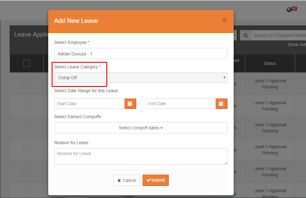
Task: Close the Add New Leave dialog
Action: (224, 20)
